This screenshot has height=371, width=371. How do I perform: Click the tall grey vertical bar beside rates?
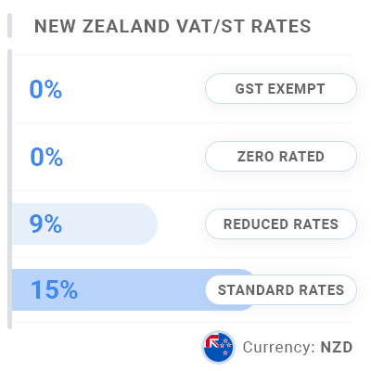point(9,189)
